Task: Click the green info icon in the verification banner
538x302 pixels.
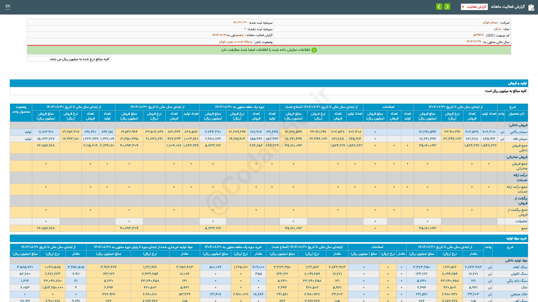Action: pyautogui.click(x=314, y=50)
